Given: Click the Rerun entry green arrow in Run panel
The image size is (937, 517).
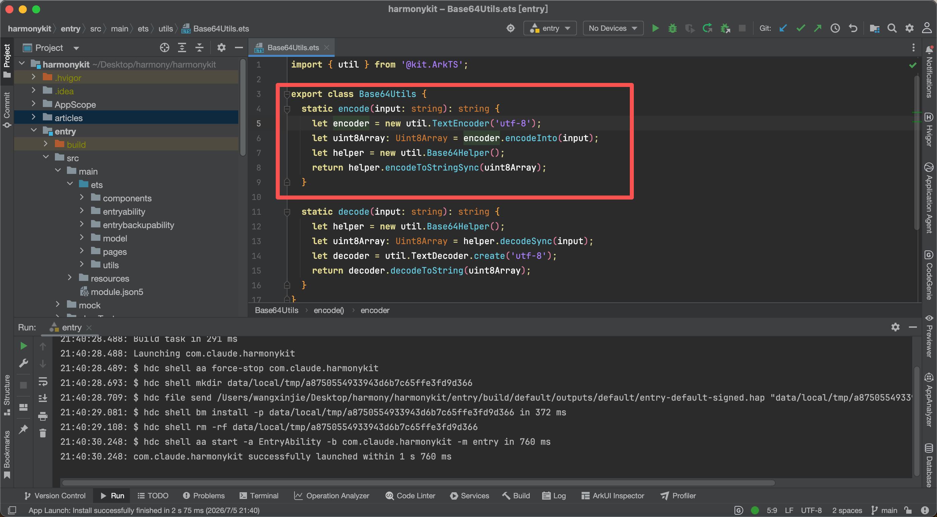Looking at the screenshot, I should (24, 346).
